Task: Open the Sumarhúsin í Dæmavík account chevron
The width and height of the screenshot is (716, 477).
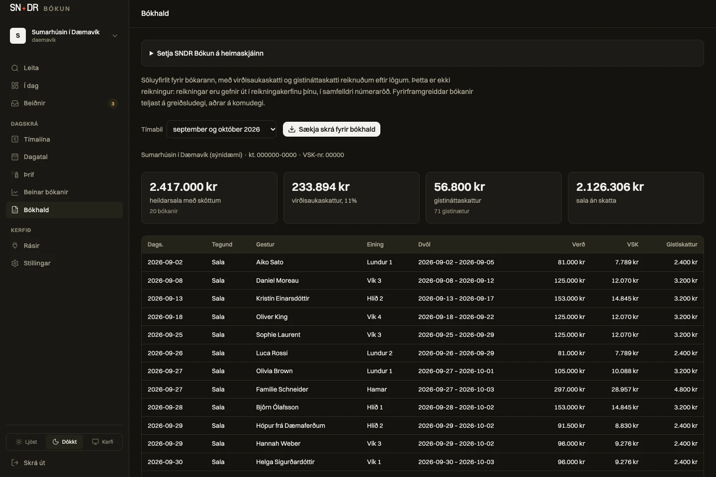Action: click(115, 36)
